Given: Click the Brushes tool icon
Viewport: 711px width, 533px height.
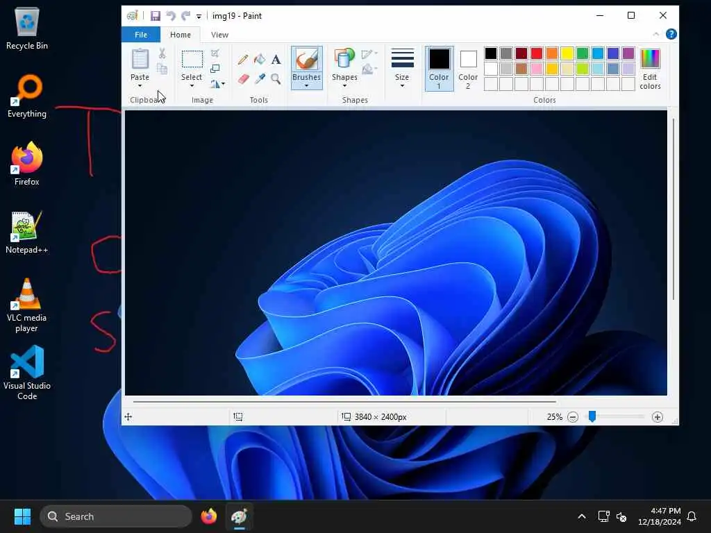Looking at the screenshot, I should click(306, 59).
